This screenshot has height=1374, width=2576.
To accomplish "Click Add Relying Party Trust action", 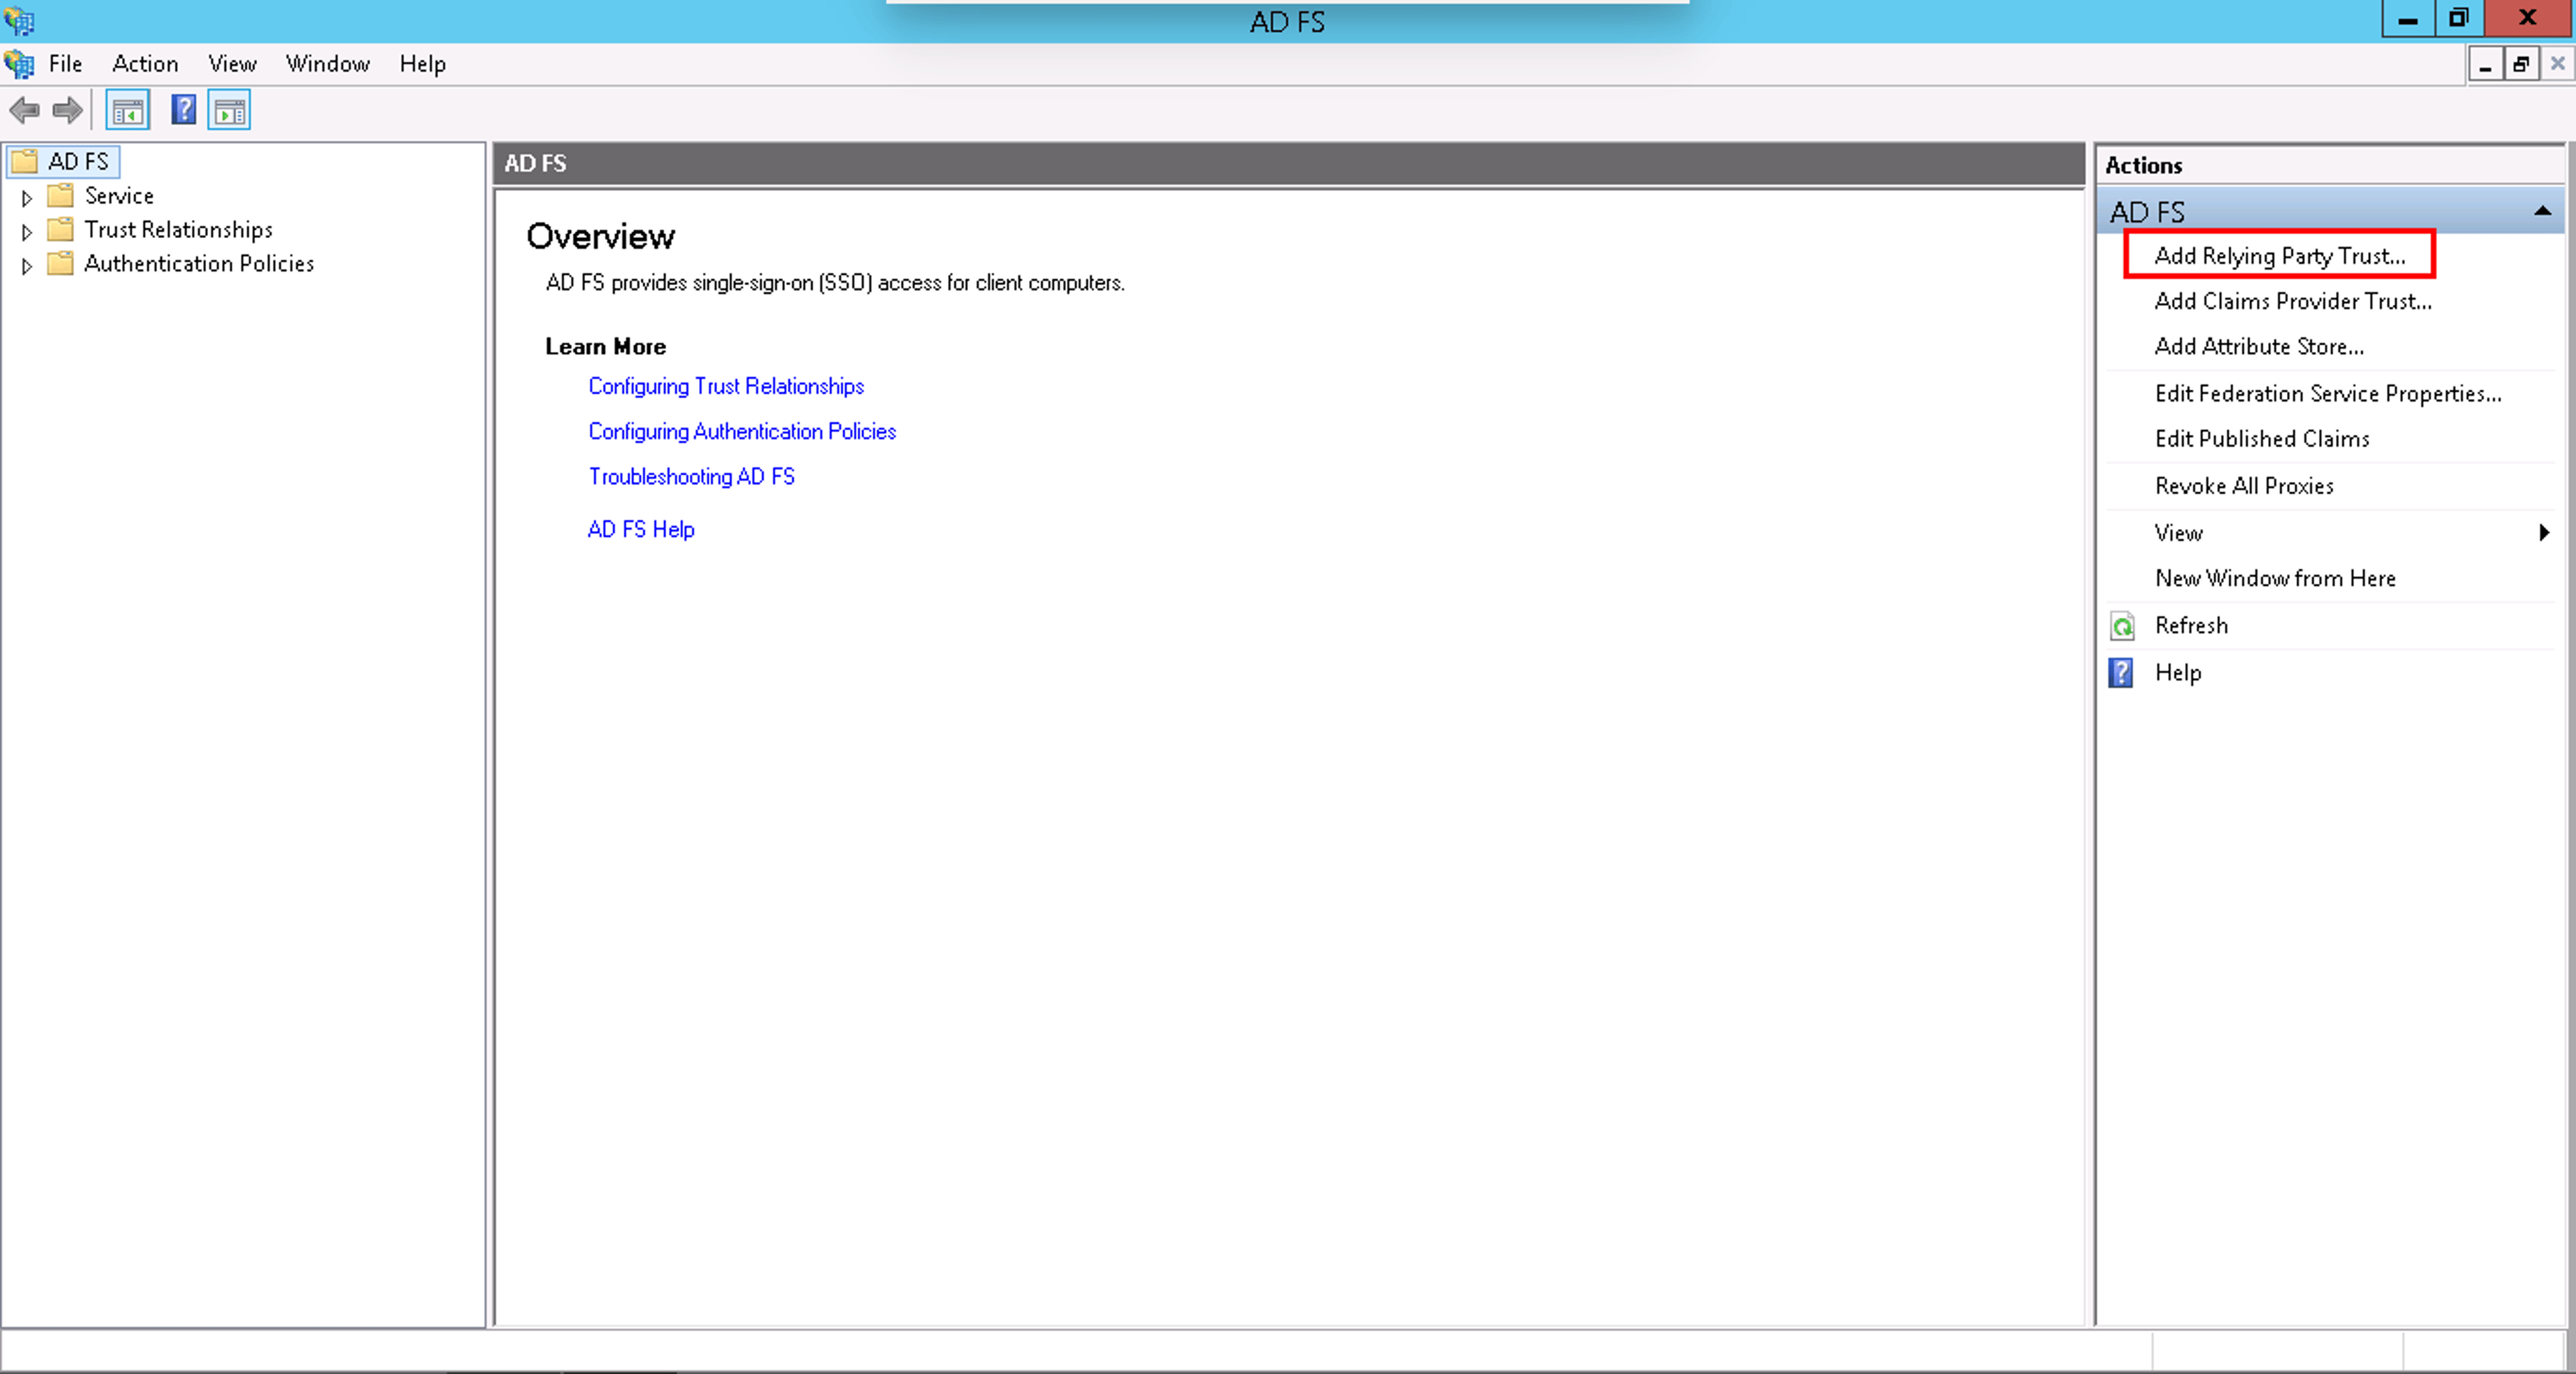I will point(2280,255).
